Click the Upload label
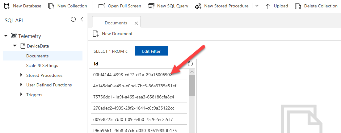This screenshot has width=341, height=133. click(281, 6)
